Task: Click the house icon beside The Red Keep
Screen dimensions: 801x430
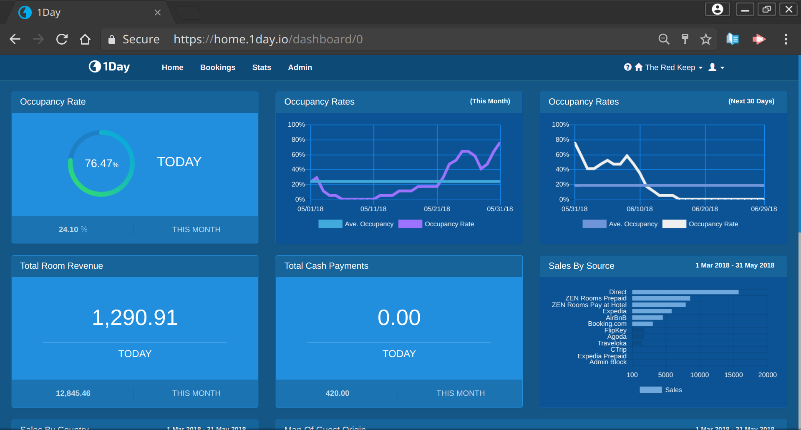Action: [x=639, y=67]
